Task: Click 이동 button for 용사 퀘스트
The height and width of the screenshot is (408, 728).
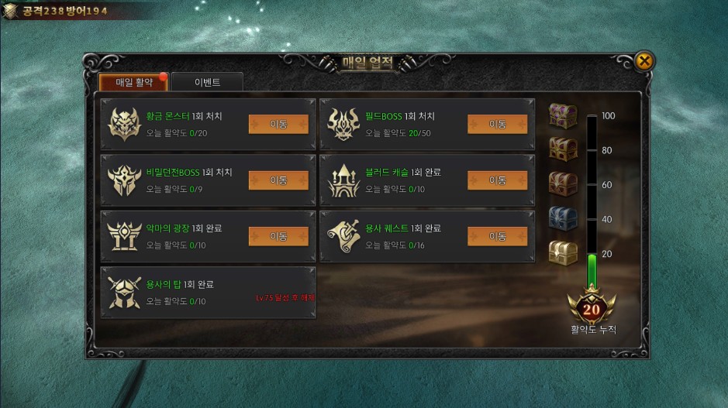Action: pyautogui.click(x=497, y=236)
